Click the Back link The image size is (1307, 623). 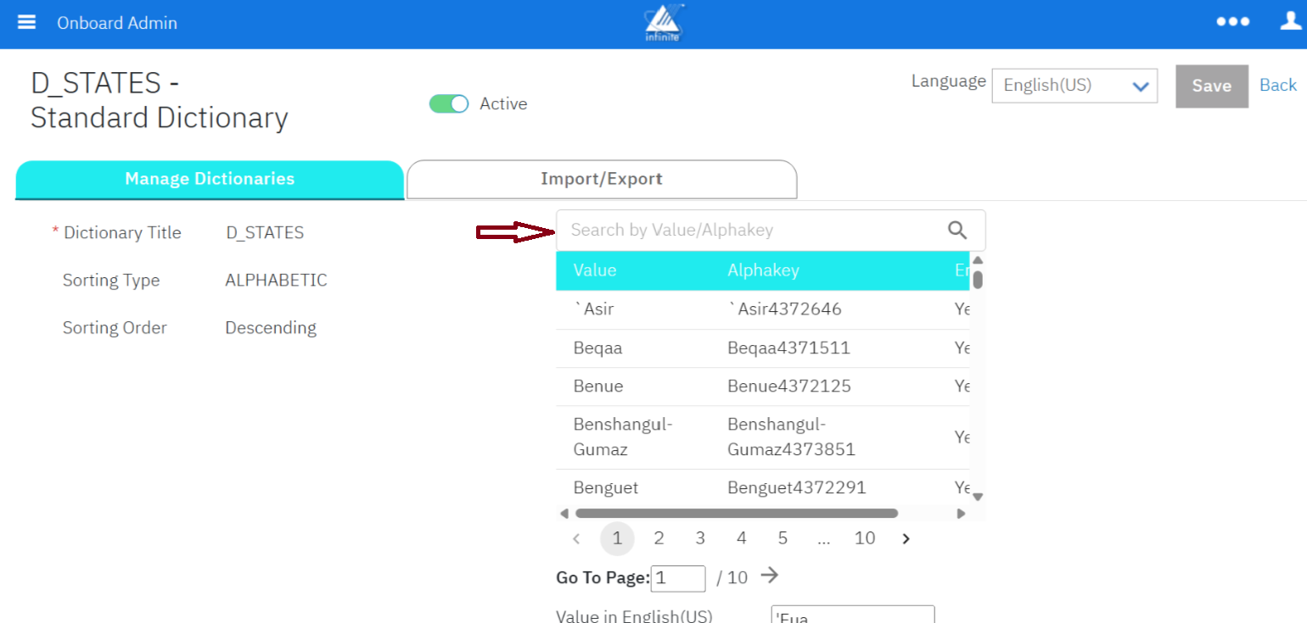(x=1277, y=85)
